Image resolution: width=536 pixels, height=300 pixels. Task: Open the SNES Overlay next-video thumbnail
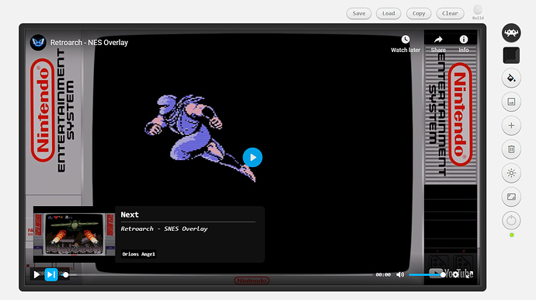[74, 234]
